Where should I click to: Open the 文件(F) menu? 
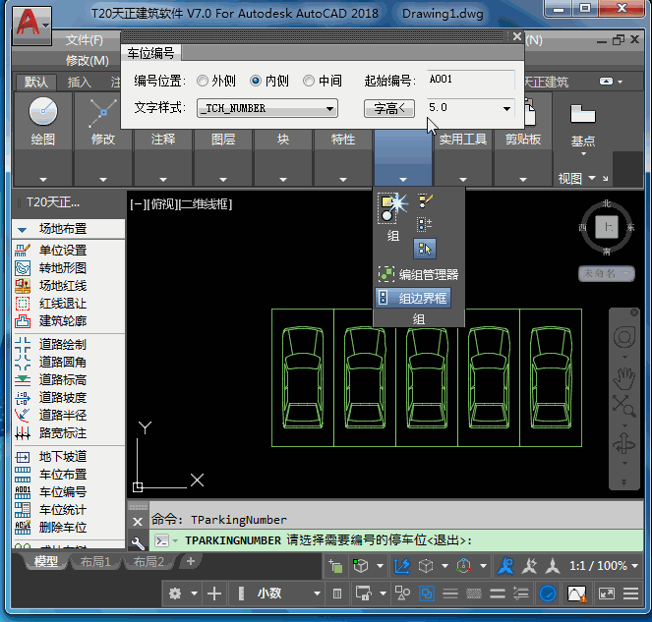coord(84,40)
